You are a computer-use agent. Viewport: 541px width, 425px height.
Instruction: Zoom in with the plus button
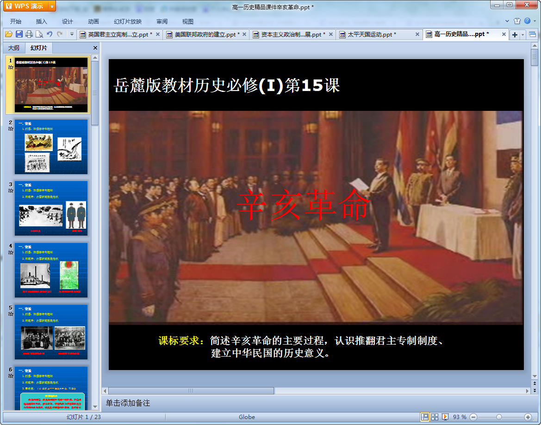[x=528, y=417]
